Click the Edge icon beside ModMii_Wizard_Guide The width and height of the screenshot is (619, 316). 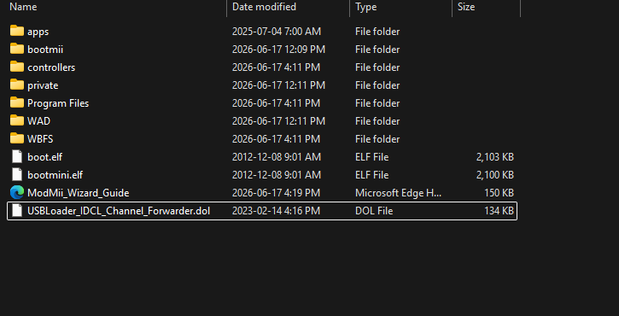(x=17, y=192)
